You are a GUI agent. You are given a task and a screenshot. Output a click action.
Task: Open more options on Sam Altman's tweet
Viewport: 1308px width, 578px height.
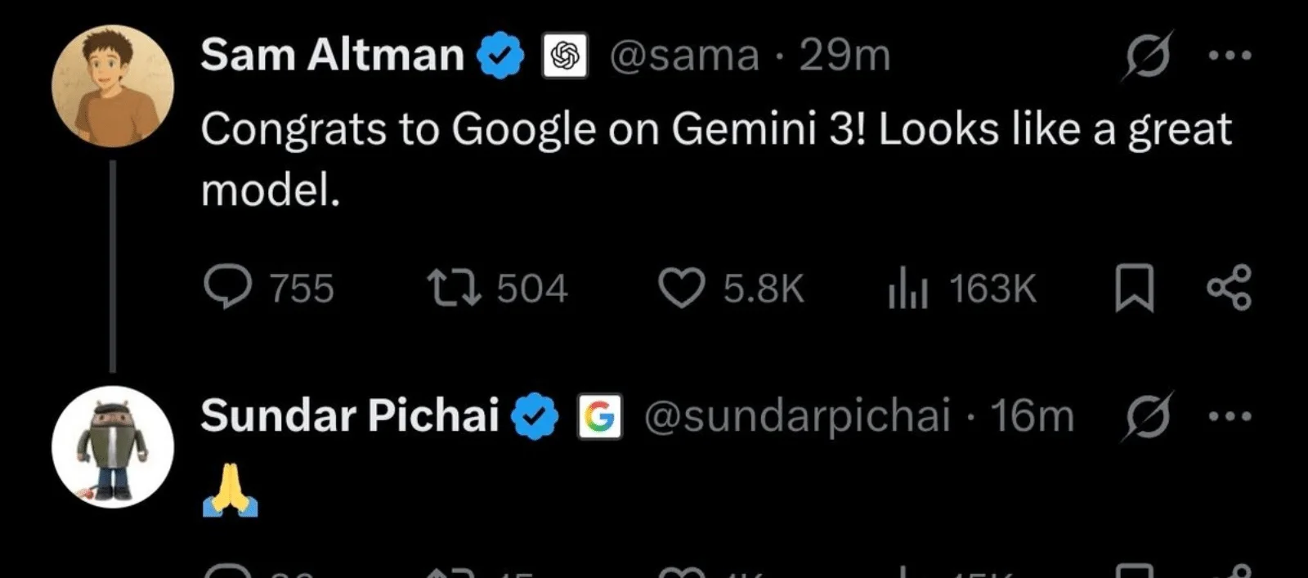1230,56
